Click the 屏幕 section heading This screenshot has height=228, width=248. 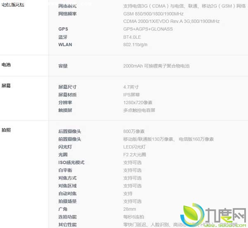click(6, 86)
